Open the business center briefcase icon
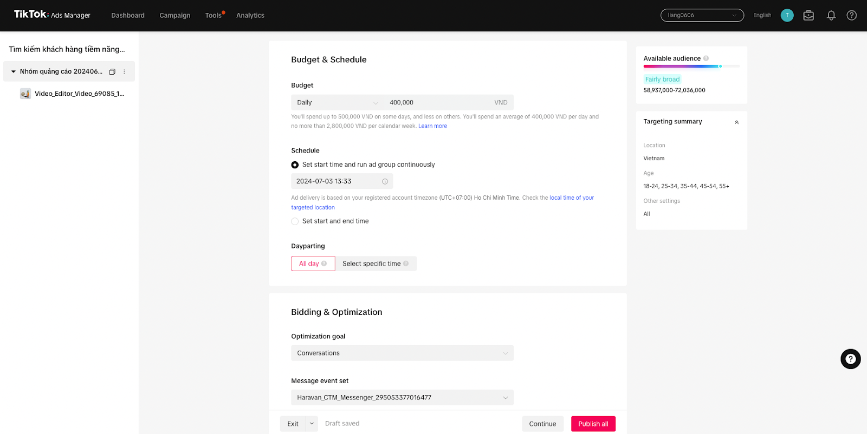Screen dimensions: 867x434 tap(808, 16)
